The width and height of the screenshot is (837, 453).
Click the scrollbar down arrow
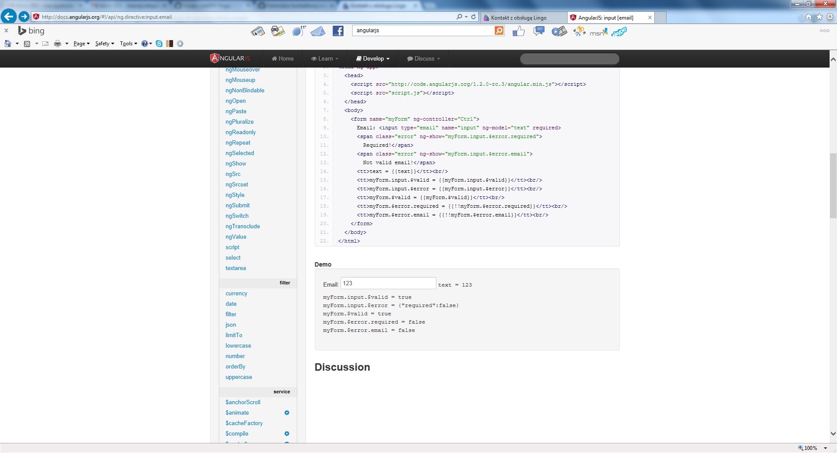coord(833,434)
